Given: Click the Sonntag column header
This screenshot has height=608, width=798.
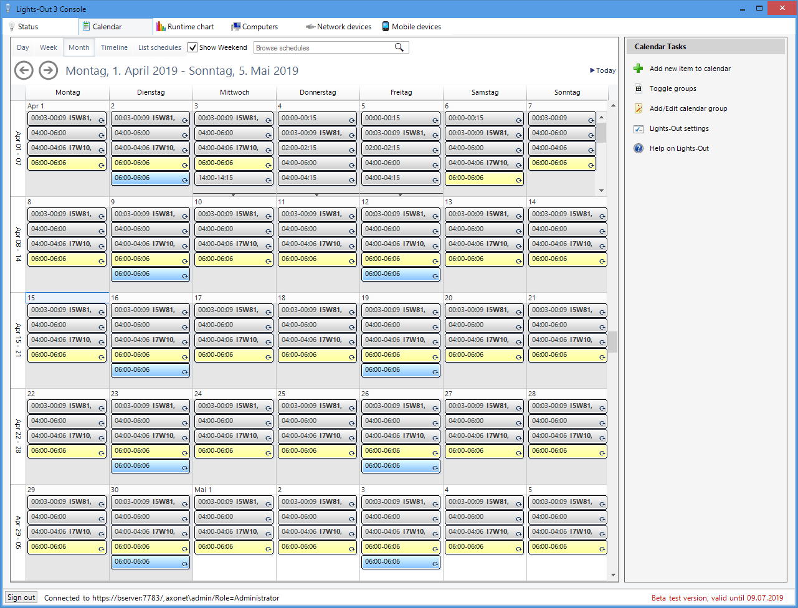Looking at the screenshot, I should pos(568,92).
